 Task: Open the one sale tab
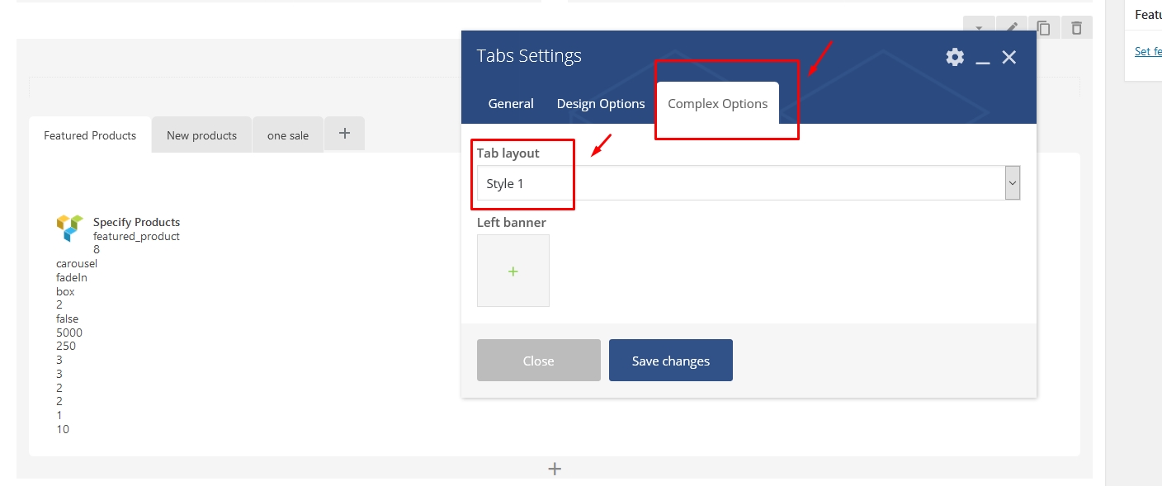pos(288,135)
